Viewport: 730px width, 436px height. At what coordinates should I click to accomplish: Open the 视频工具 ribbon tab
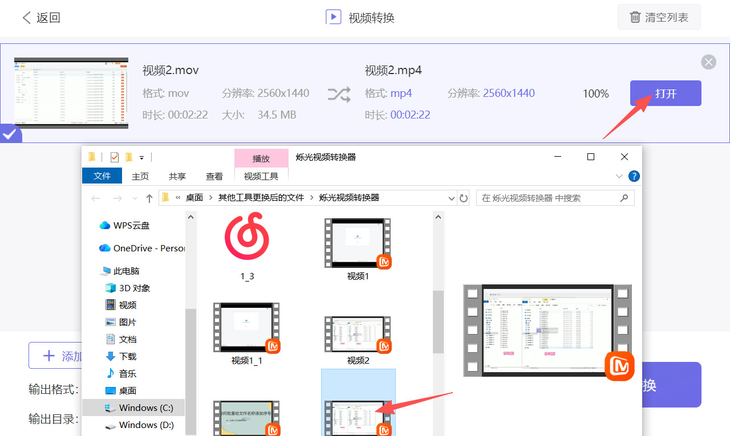pyautogui.click(x=261, y=176)
